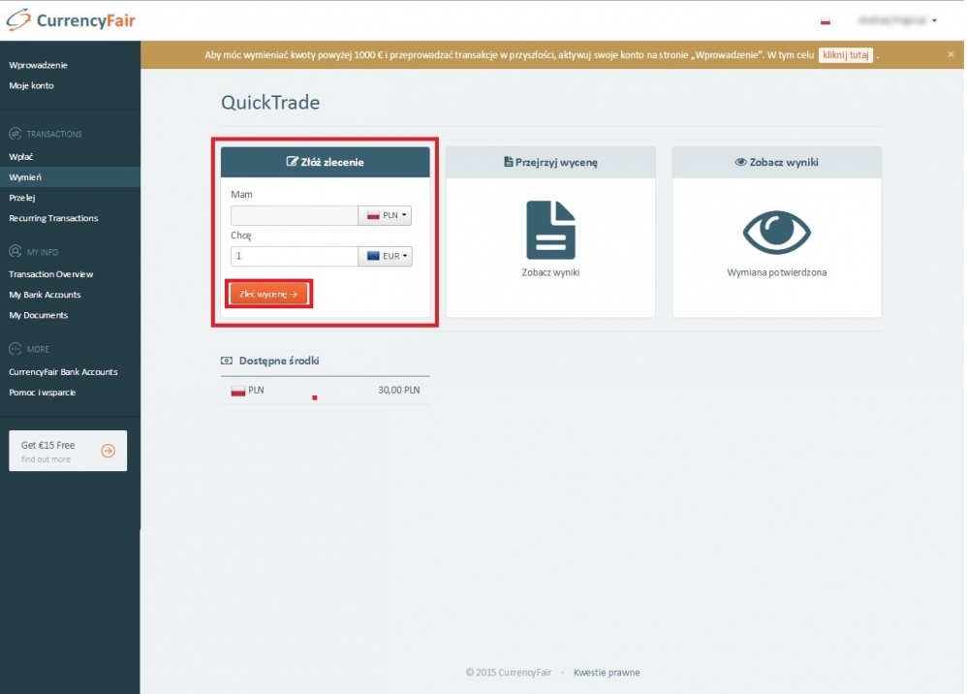Click the Polish flag in top bar
The width and height of the screenshot is (967, 694).
[x=826, y=20]
